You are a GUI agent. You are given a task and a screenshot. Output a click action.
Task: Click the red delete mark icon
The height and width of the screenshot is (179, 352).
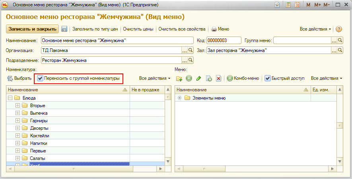click(218, 79)
